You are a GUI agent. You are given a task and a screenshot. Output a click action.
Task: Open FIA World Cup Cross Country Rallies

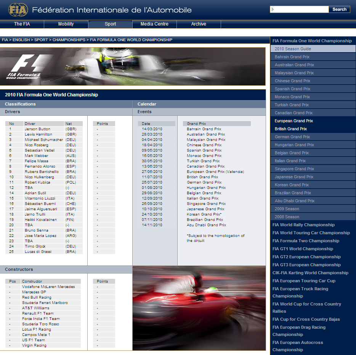pos(307,308)
